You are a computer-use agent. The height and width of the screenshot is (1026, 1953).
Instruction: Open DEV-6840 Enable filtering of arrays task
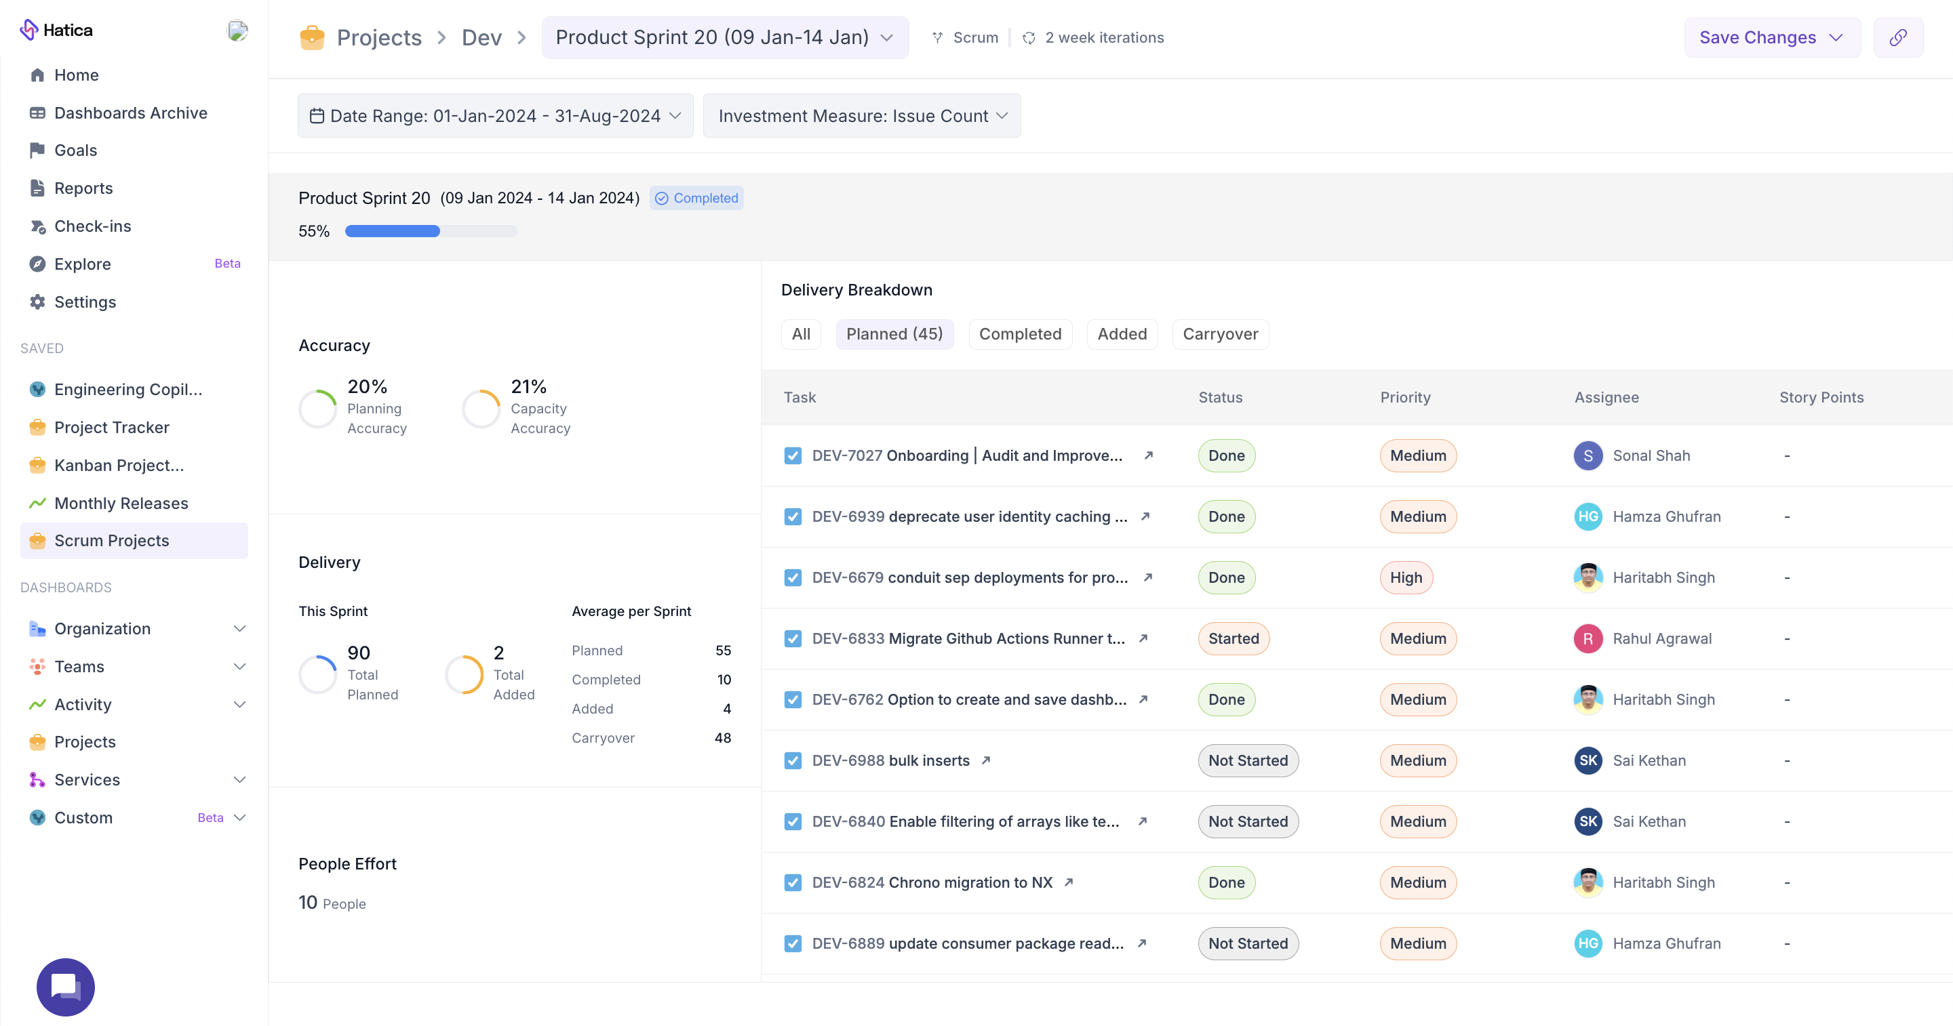[965, 821]
